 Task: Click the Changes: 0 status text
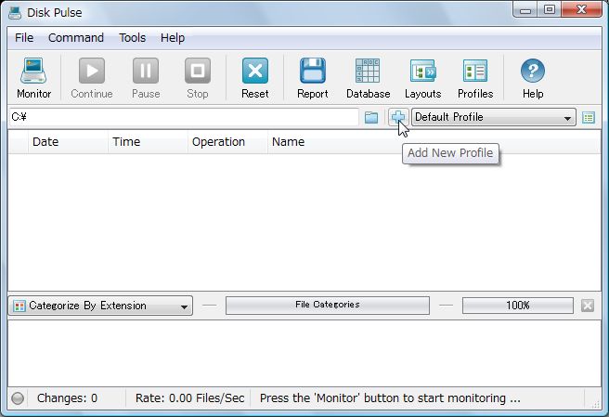(x=67, y=398)
